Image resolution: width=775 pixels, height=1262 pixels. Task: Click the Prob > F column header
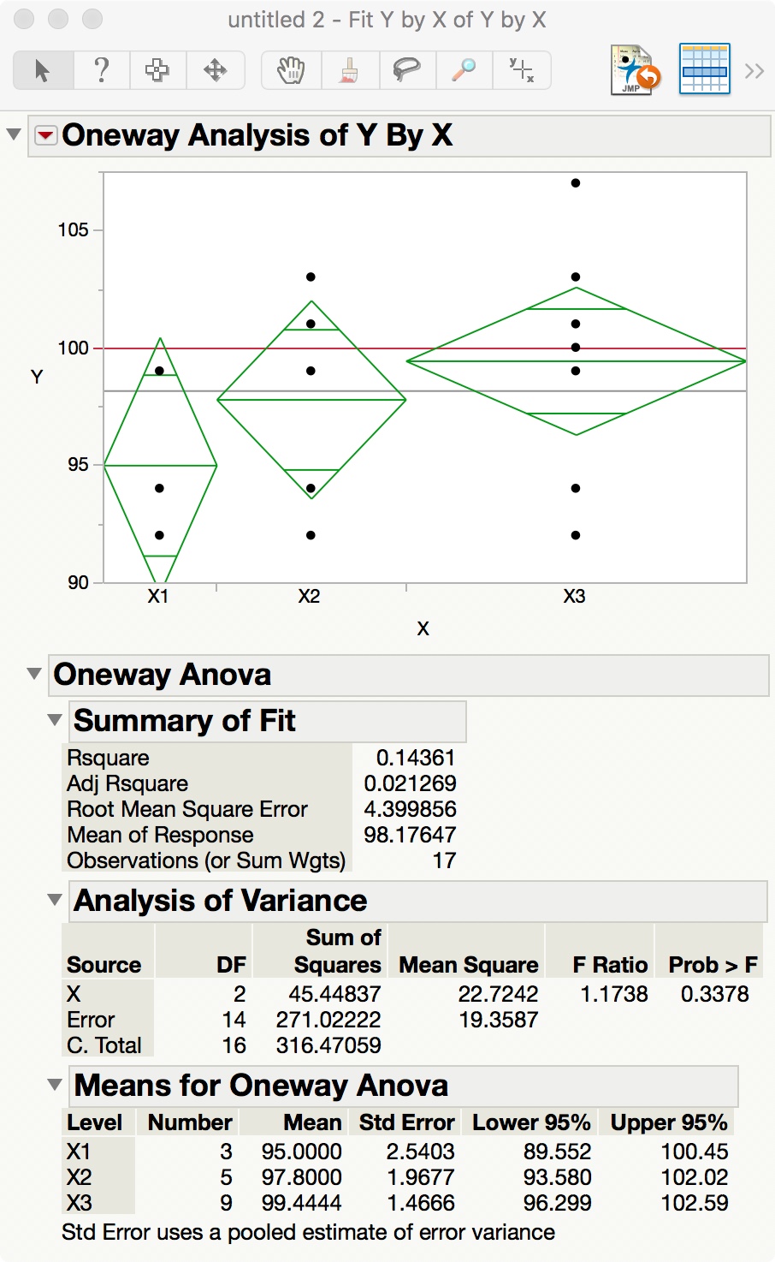point(713,965)
